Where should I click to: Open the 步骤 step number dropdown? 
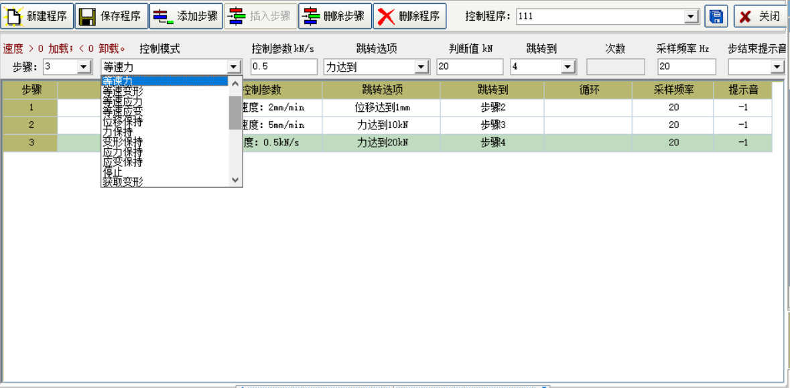click(x=82, y=66)
